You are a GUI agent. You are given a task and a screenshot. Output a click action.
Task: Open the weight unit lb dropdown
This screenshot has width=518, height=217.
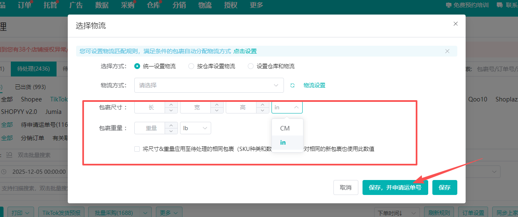195,128
